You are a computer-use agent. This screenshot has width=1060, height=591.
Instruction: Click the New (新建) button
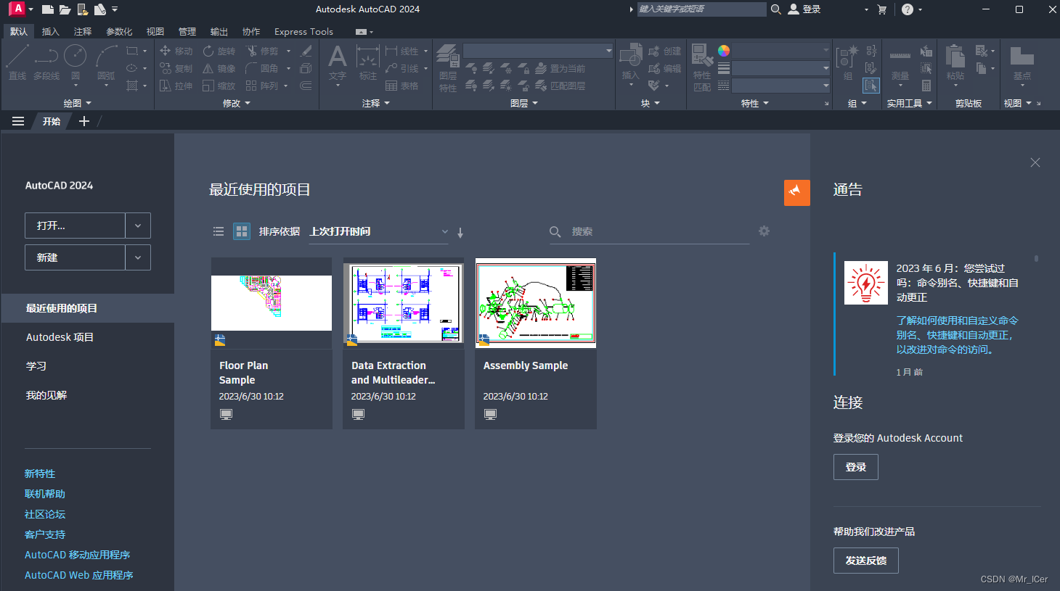pyautogui.click(x=75, y=257)
